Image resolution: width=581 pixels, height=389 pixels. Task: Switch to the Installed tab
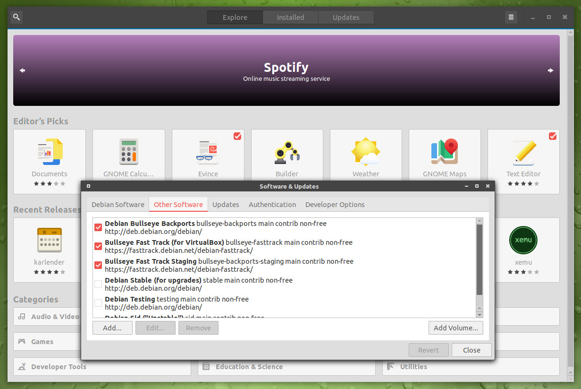pos(290,17)
